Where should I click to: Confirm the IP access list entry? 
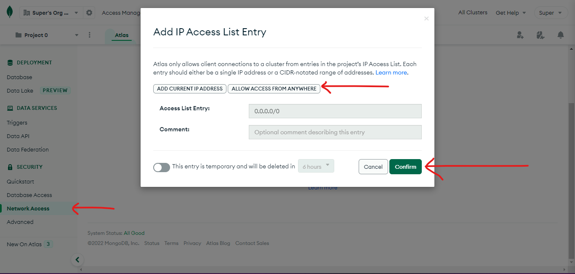405,167
